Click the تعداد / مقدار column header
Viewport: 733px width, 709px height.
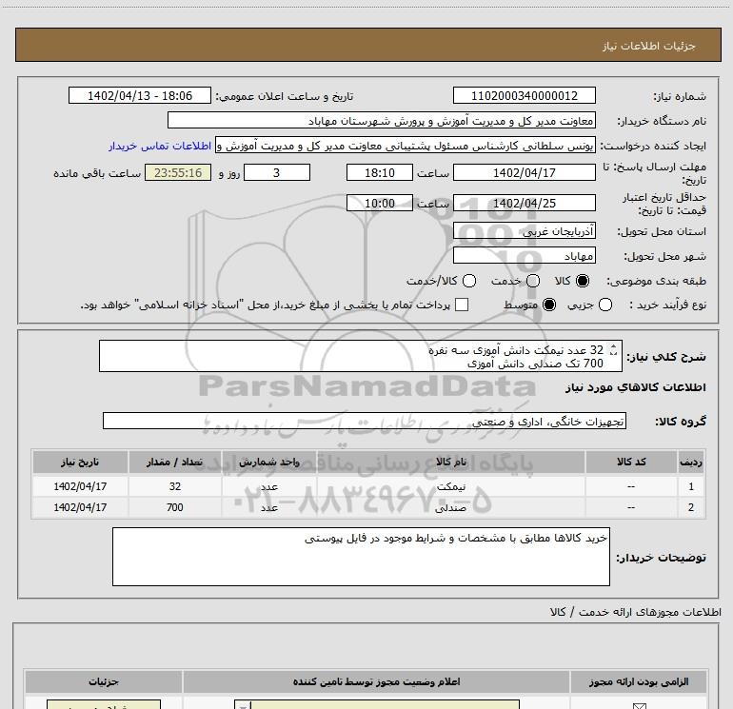(175, 463)
